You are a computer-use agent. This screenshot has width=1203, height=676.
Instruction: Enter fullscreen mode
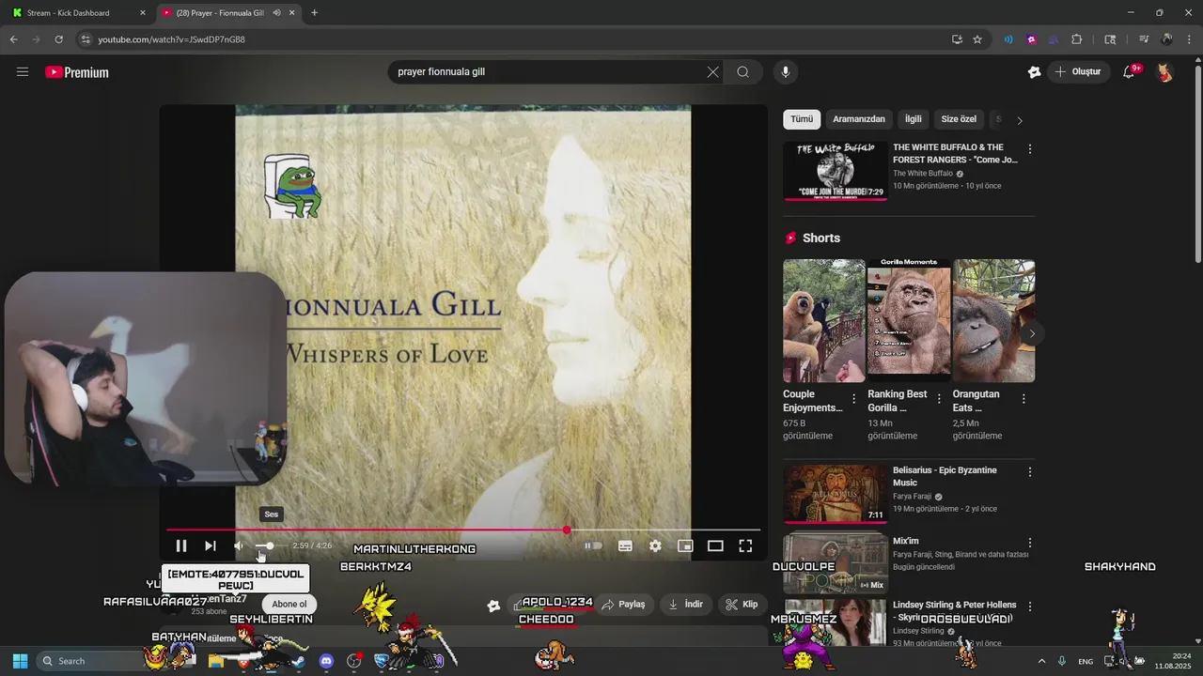745,545
